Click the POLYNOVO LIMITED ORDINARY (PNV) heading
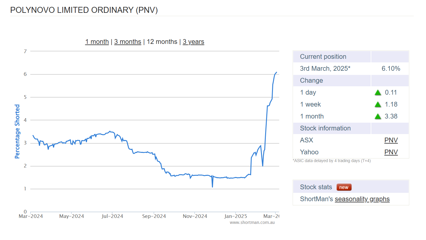Image resolution: width=426 pixels, height=240 pixels. 84,10
